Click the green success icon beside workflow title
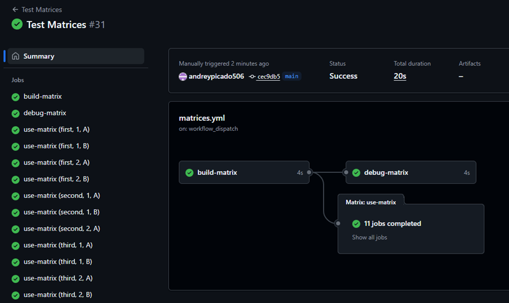Screen dimensions: 509x303 17,24
